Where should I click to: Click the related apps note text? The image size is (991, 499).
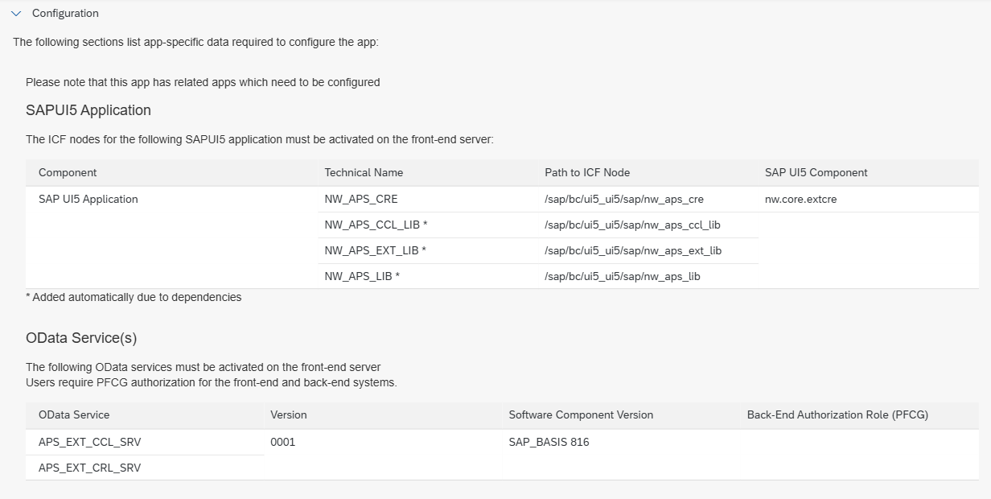pyautogui.click(x=203, y=82)
